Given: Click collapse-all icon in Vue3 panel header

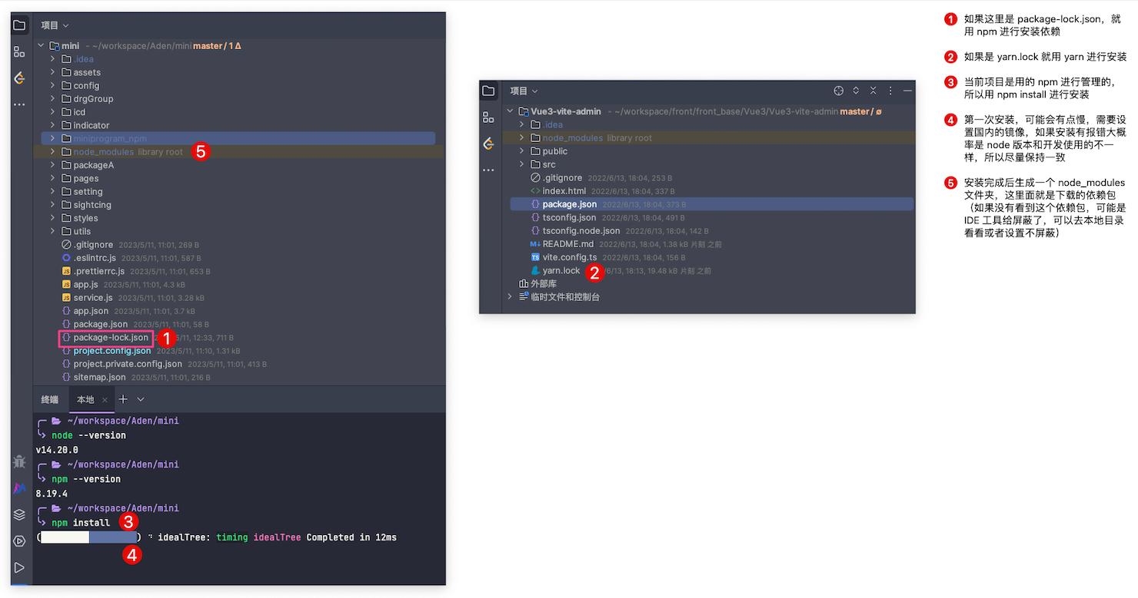Looking at the screenshot, I should coord(873,91).
